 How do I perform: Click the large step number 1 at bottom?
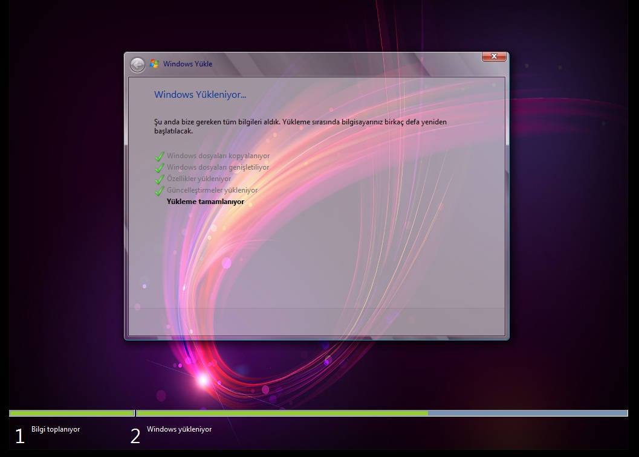coord(20,436)
